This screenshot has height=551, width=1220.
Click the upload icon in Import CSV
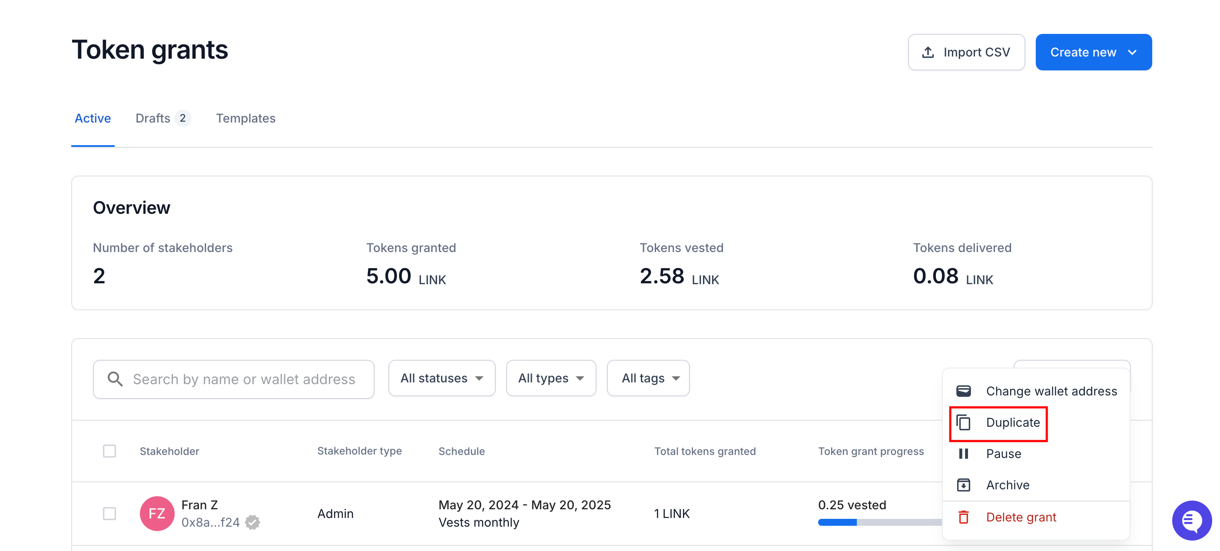[x=928, y=52]
